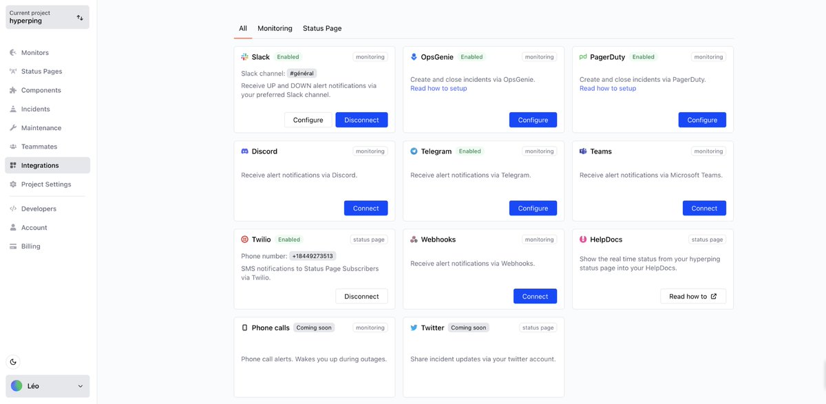Click the Developers code brackets icon

pos(13,209)
